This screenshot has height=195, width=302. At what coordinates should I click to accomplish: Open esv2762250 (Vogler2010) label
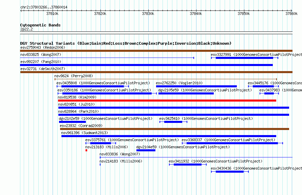179,83
